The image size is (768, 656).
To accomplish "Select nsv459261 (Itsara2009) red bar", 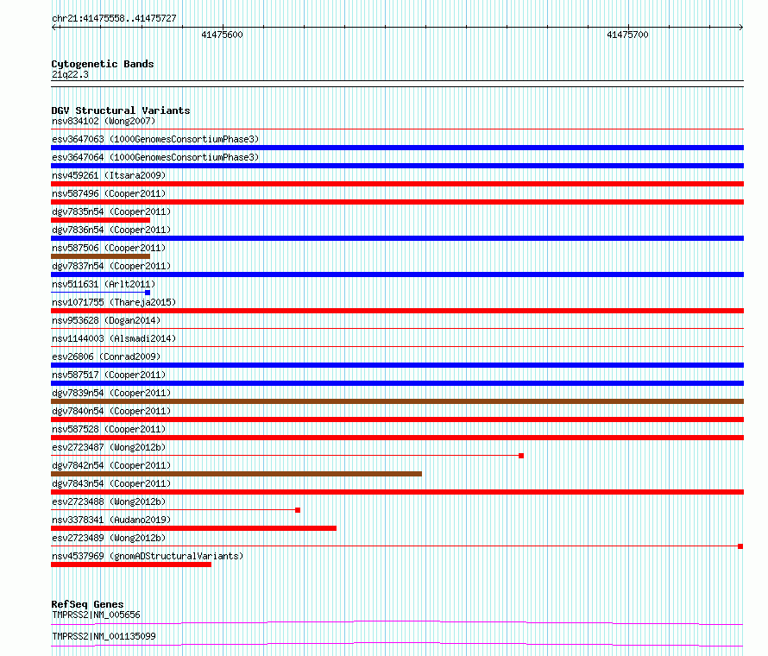I will (x=397, y=184).
